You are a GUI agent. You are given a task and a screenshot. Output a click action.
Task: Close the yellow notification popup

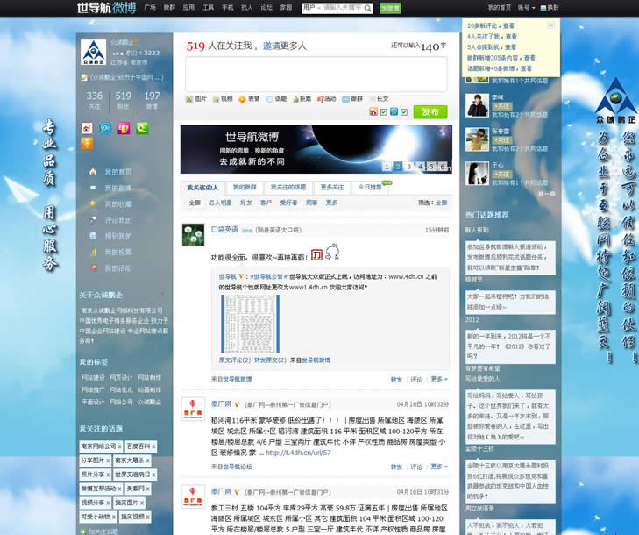pyautogui.click(x=551, y=25)
